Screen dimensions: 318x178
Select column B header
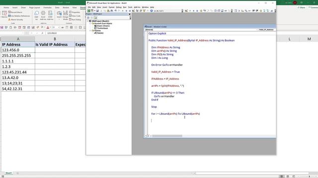pos(55,39)
